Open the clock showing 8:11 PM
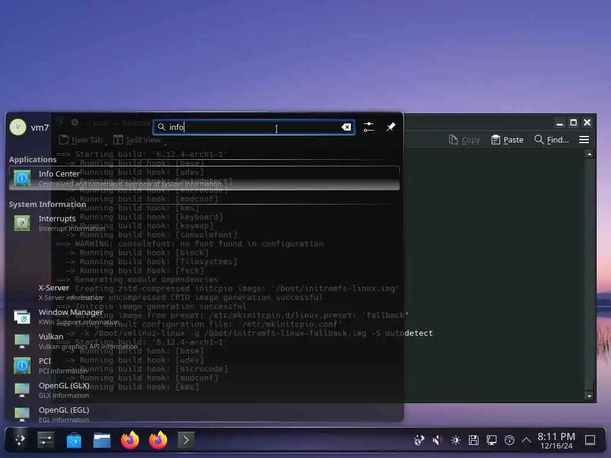 tap(557, 441)
